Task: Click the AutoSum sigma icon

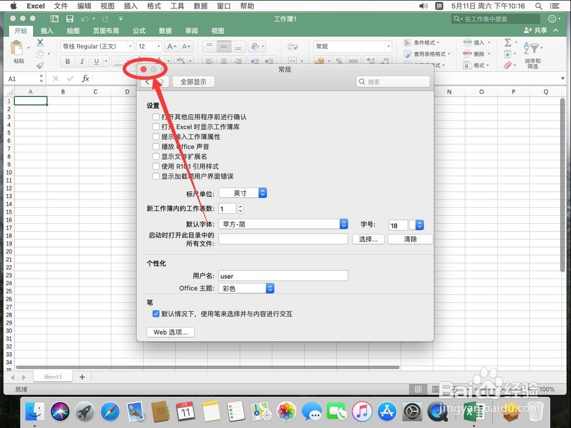Action: click(x=508, y=43)
